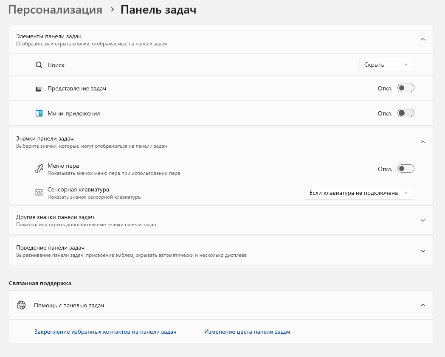Click the Откл. label beside Меню пера
The width and height of the screenshot is (445, 357).
coord(385,169)
